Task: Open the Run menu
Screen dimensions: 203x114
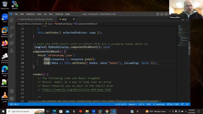Action: (51, 14)
